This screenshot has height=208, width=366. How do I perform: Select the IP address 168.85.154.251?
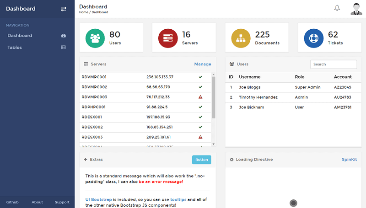159,127
